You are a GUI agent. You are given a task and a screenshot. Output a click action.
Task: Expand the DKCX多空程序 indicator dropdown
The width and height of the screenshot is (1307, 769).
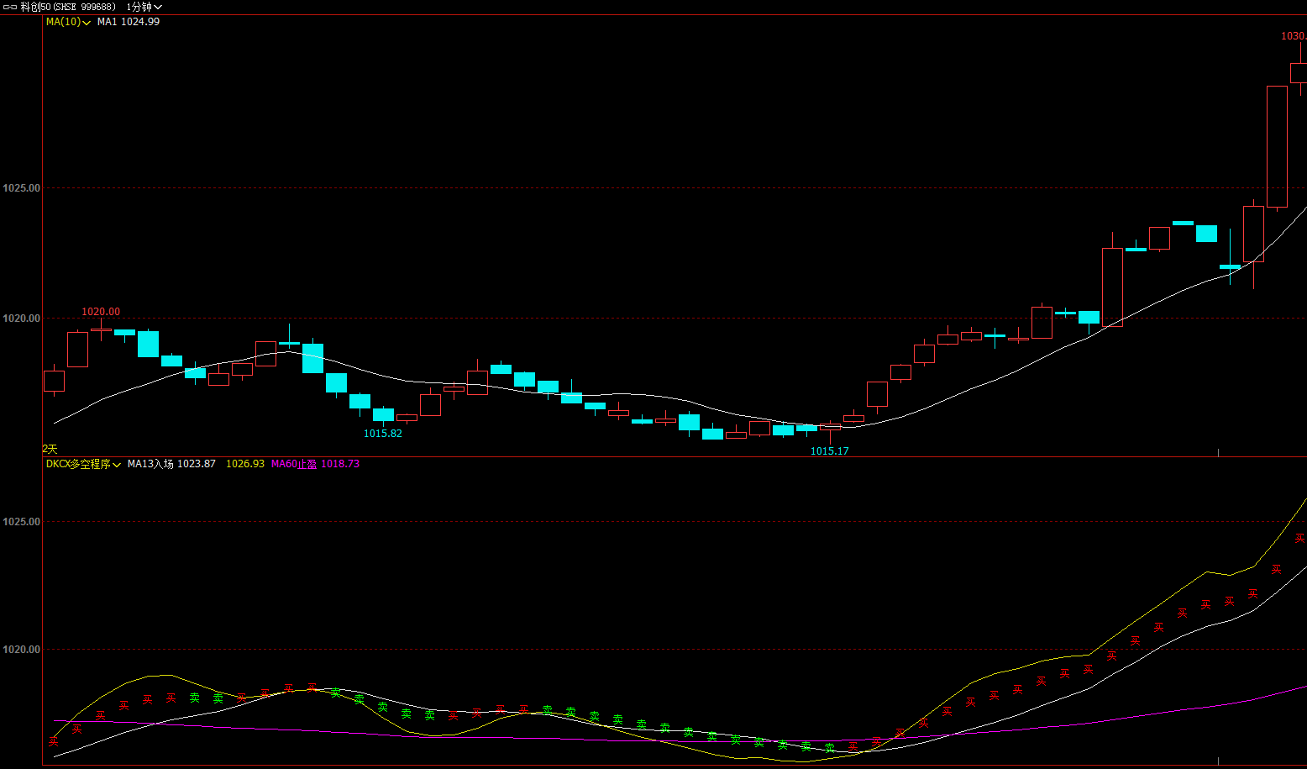[83, 464]
